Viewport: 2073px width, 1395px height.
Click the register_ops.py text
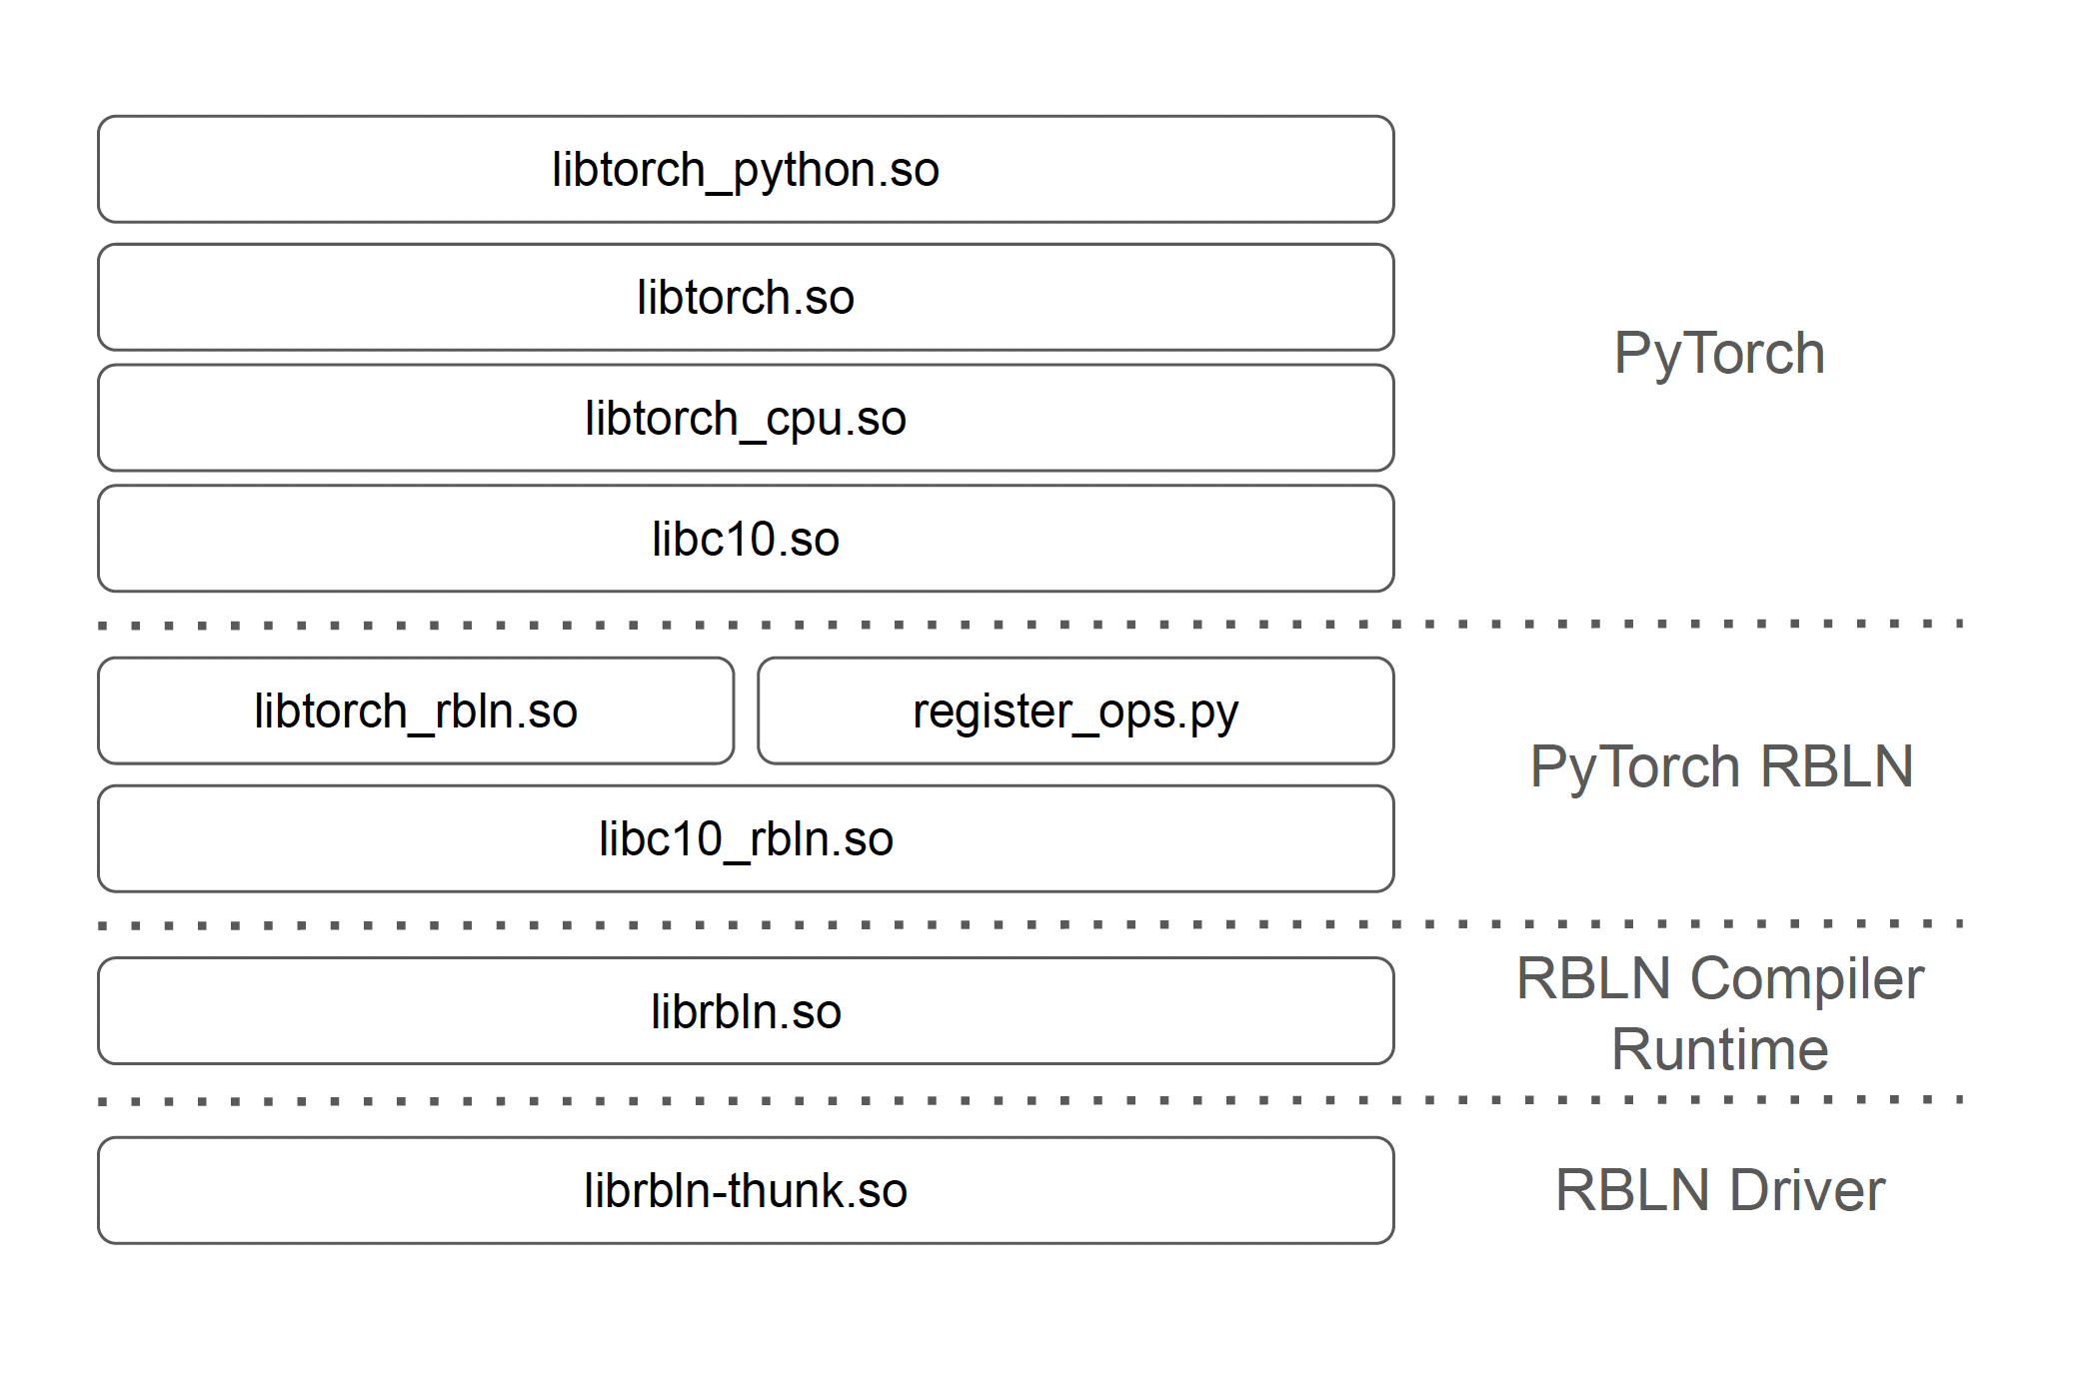click(x=1075, y=712)
